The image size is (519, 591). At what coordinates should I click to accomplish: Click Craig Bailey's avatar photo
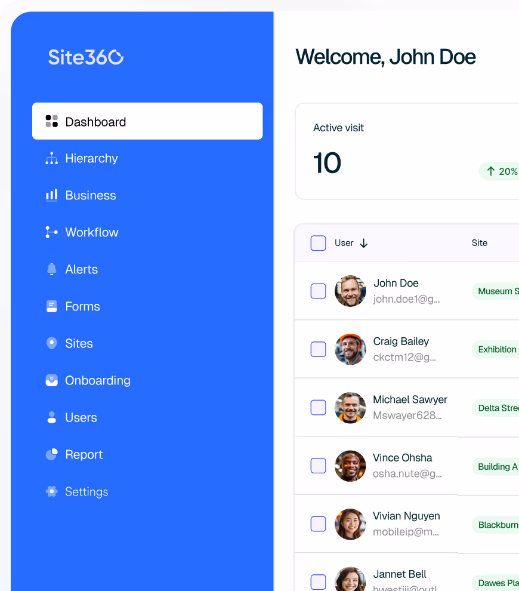(x=350, y=349)
